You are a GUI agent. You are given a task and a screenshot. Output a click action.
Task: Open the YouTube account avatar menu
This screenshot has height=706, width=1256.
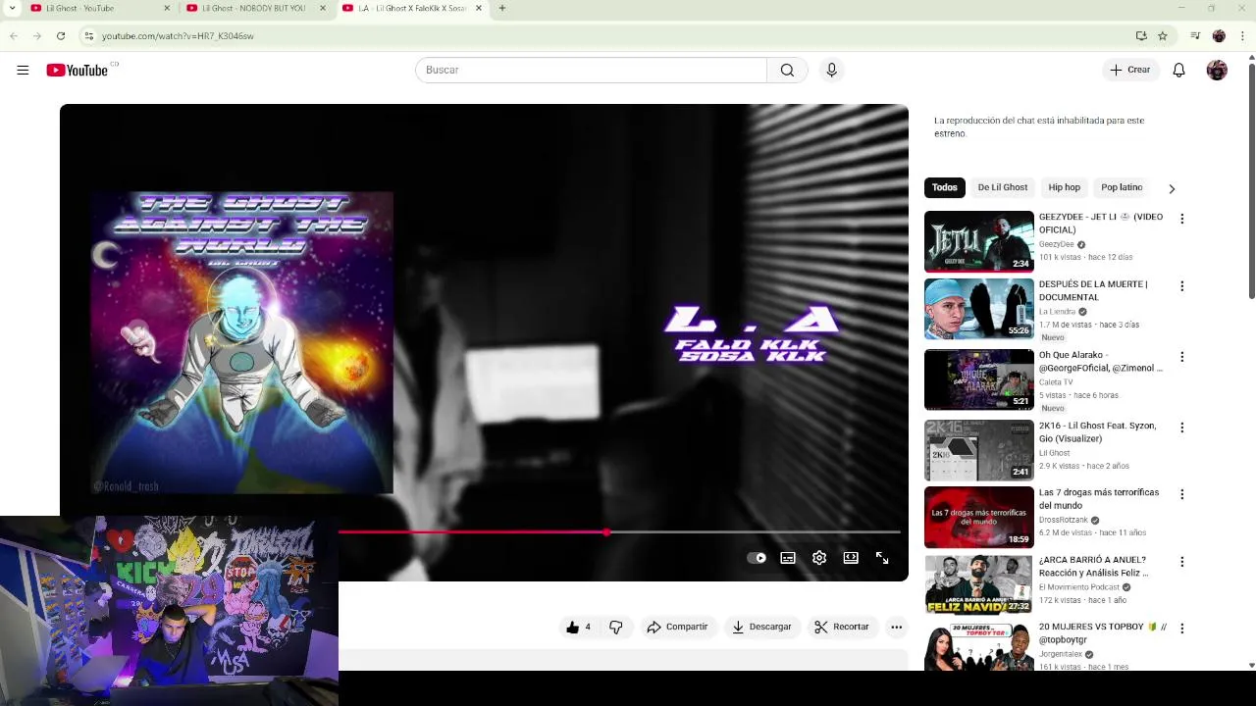coord(1217,70)
